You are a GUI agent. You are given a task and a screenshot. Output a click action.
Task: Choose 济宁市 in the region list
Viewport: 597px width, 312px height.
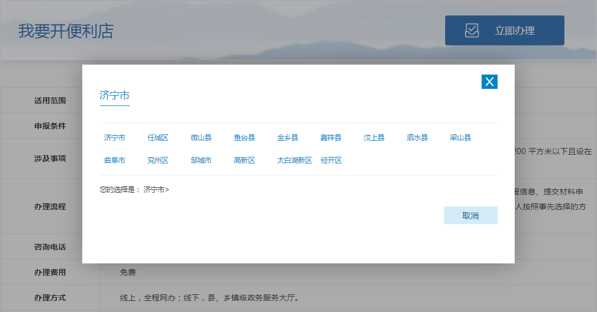114,138
